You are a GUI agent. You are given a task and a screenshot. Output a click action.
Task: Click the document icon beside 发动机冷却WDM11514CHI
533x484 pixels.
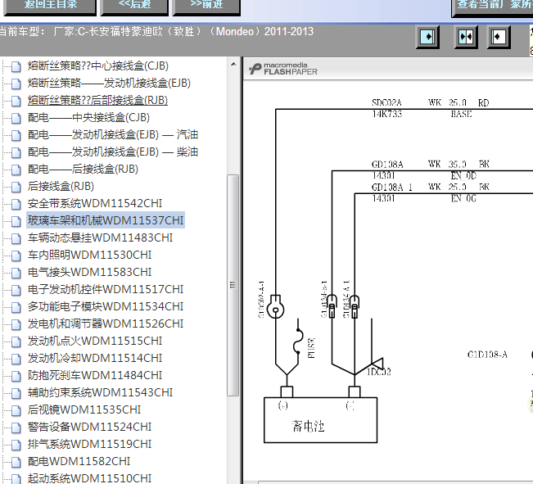pyautogui.click(x=16, y=360)
